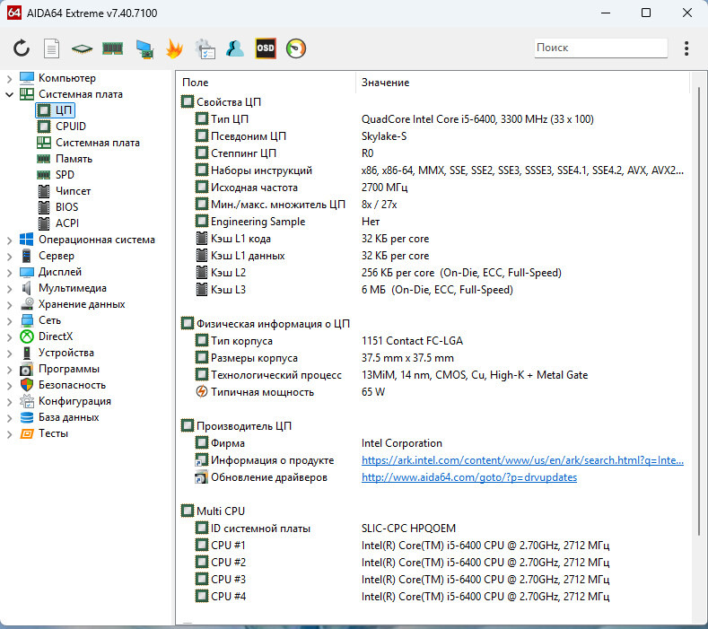Click the Refresh toolbar icon

coord(22,48)
